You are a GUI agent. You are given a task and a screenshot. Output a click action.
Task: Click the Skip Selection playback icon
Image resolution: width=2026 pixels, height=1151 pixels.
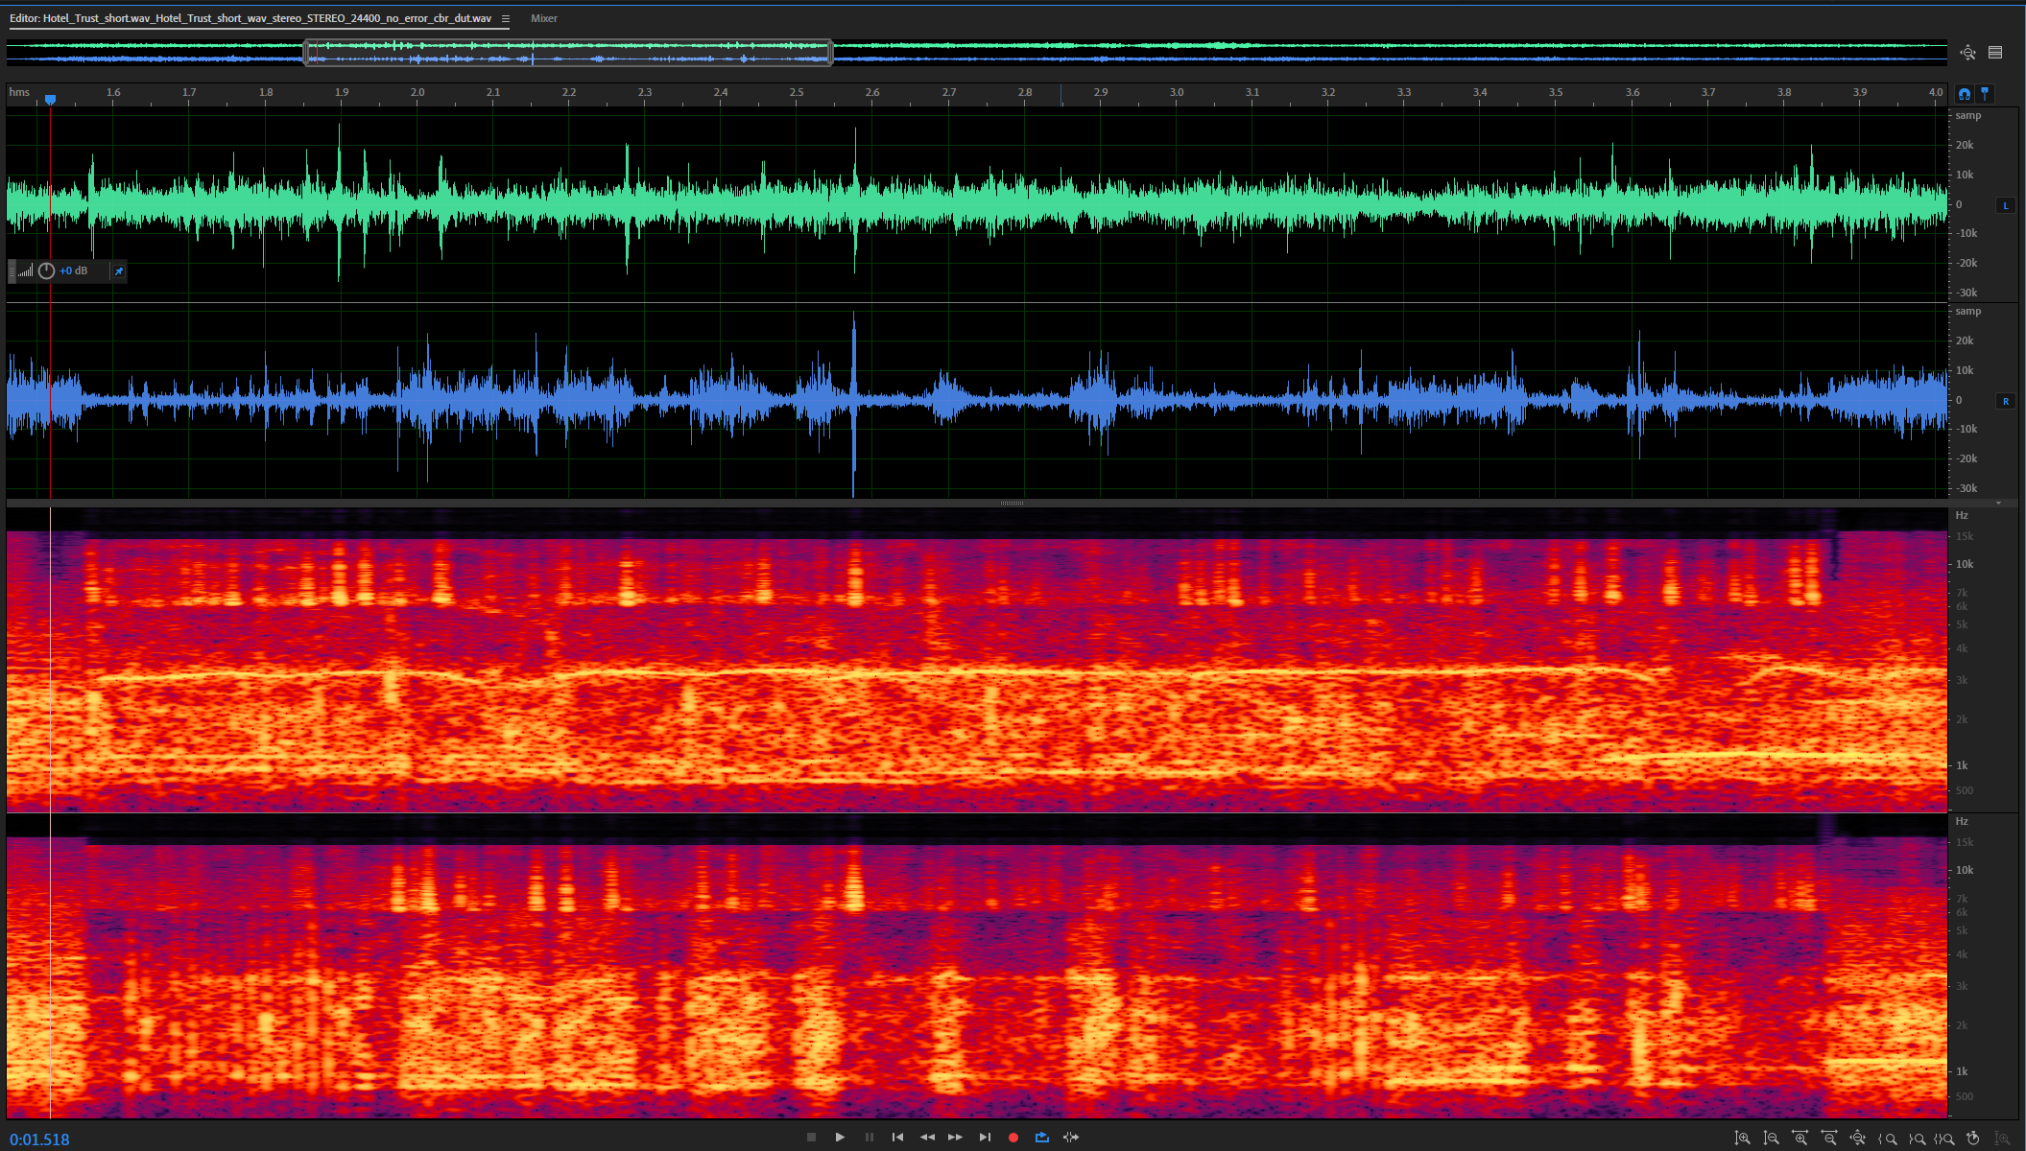[1071, 1138]
